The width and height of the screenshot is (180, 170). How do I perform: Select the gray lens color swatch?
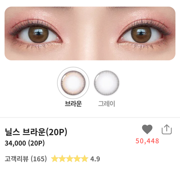point(106,83)
